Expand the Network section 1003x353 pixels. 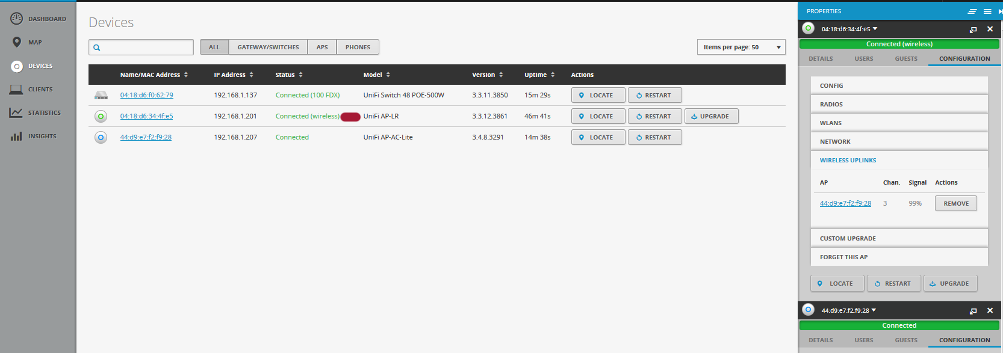pyautogui.click(x=899, y=141)
